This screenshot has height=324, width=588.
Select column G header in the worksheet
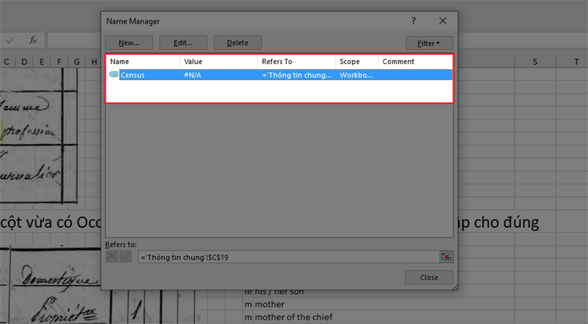(76, 62)
